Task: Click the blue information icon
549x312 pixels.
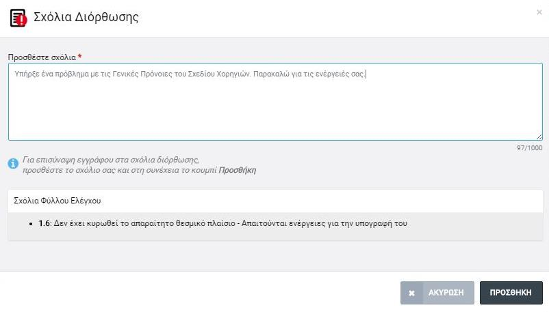Action: point(13,163)
